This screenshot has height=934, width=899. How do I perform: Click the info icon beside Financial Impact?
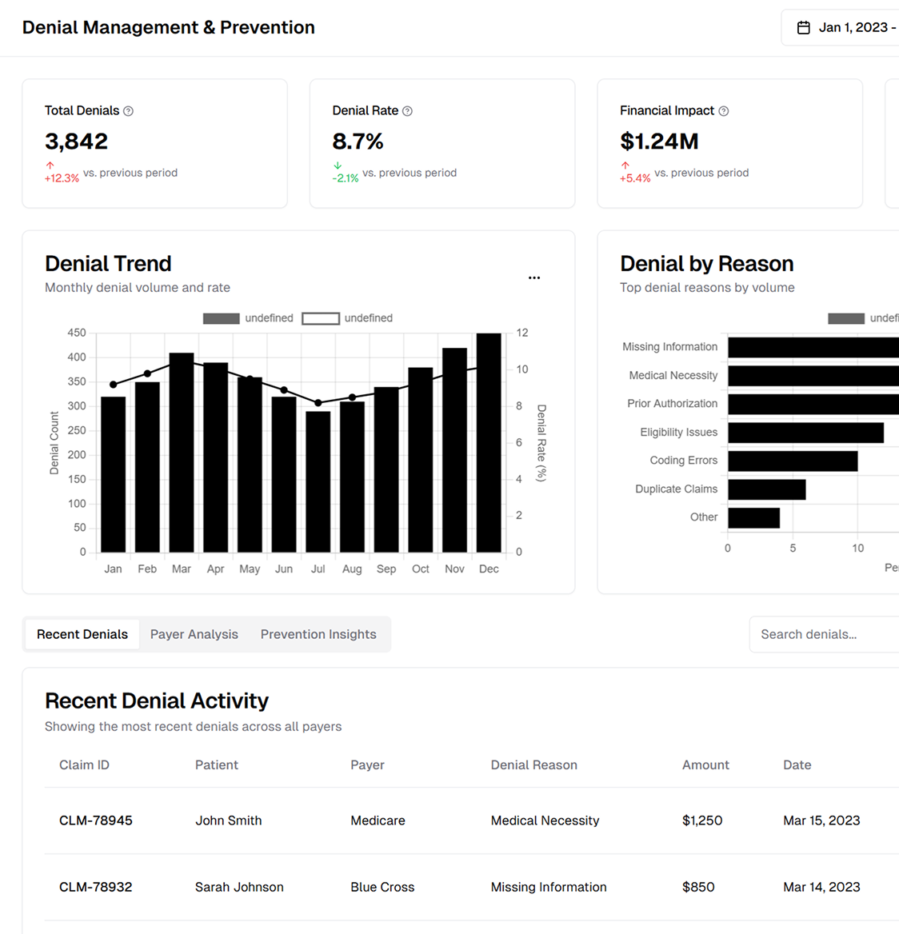point(724,111)
